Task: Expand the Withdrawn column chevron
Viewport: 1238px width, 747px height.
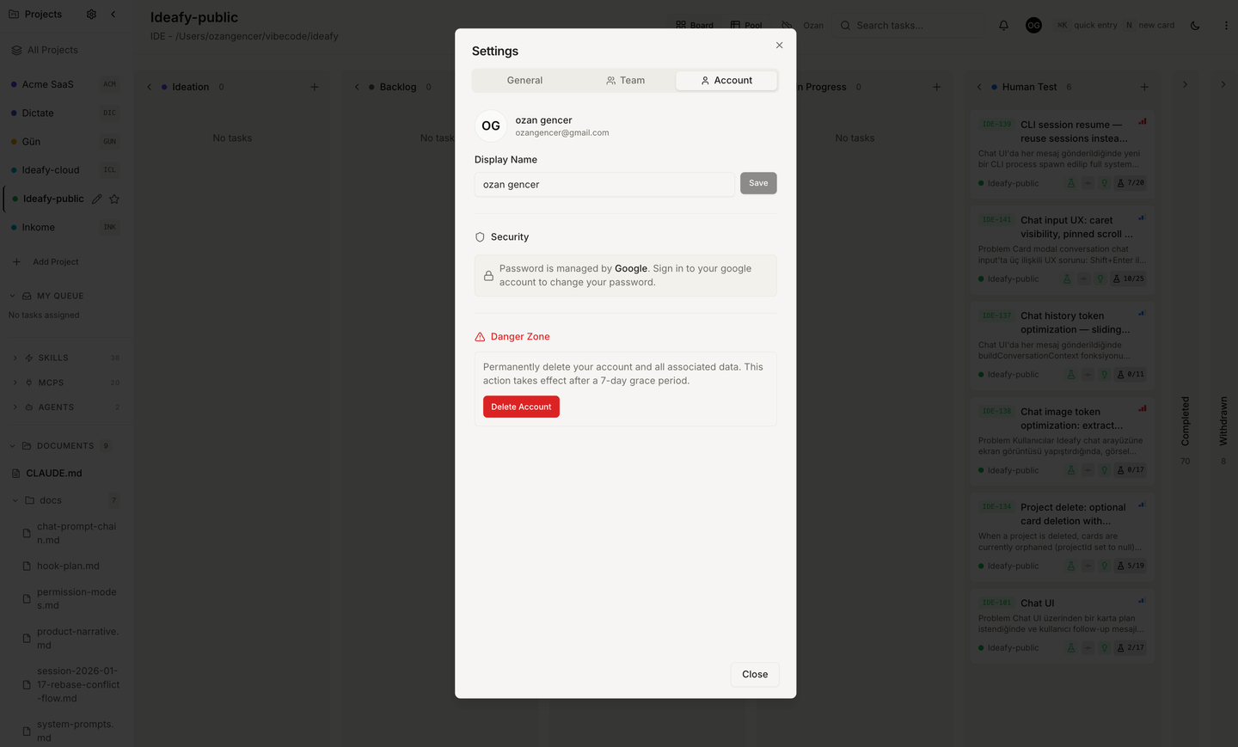Action: point(1223,84)
